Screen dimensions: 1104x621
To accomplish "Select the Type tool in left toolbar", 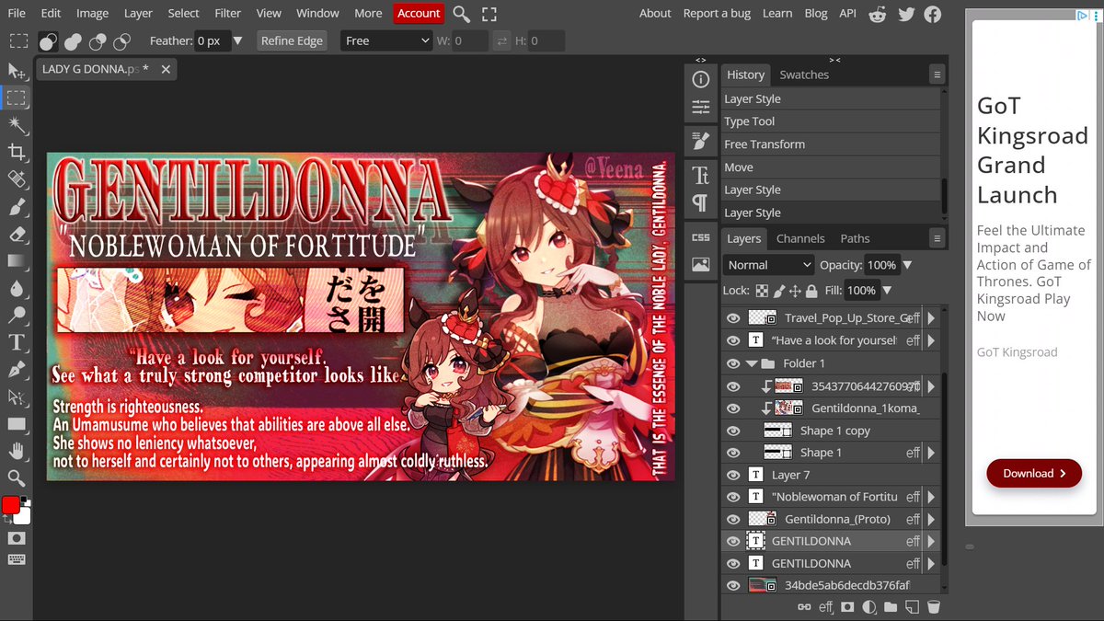I will pos(17,342).
